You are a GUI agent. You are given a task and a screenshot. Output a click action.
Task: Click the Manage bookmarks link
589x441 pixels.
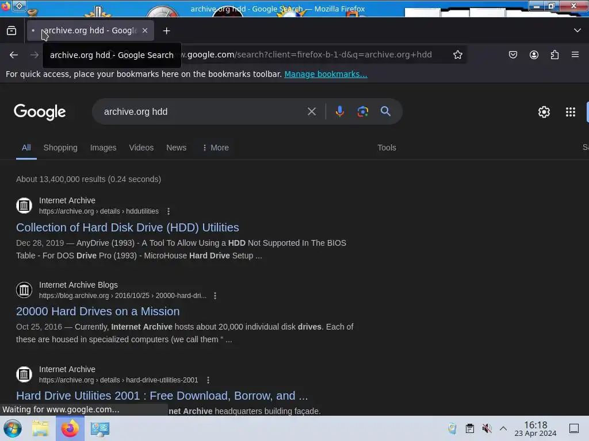[x=326, y=74]
